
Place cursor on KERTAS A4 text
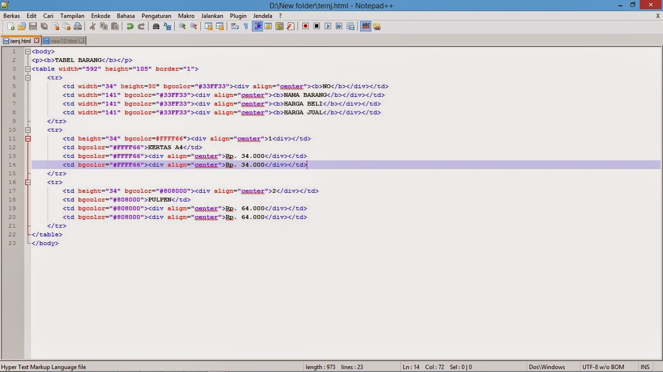[166, 147]
